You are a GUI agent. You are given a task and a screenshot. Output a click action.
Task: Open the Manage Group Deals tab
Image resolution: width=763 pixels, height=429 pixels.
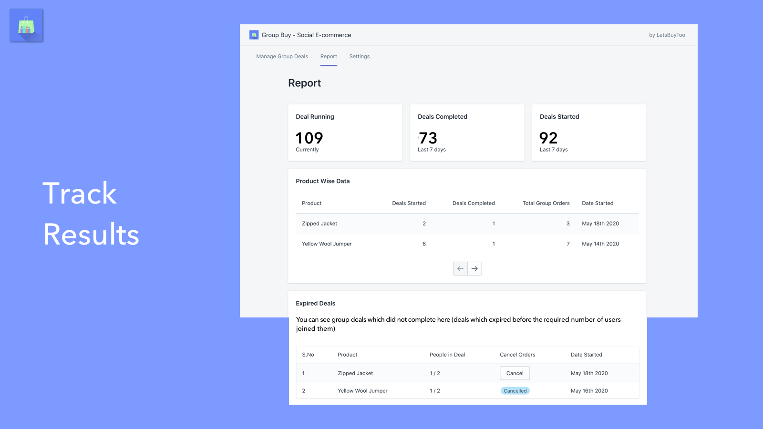282,56
